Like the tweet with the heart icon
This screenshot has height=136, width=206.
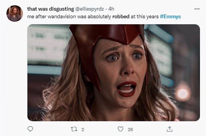(x=121, y=129)
